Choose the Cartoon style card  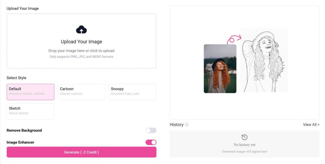(82, 92)
